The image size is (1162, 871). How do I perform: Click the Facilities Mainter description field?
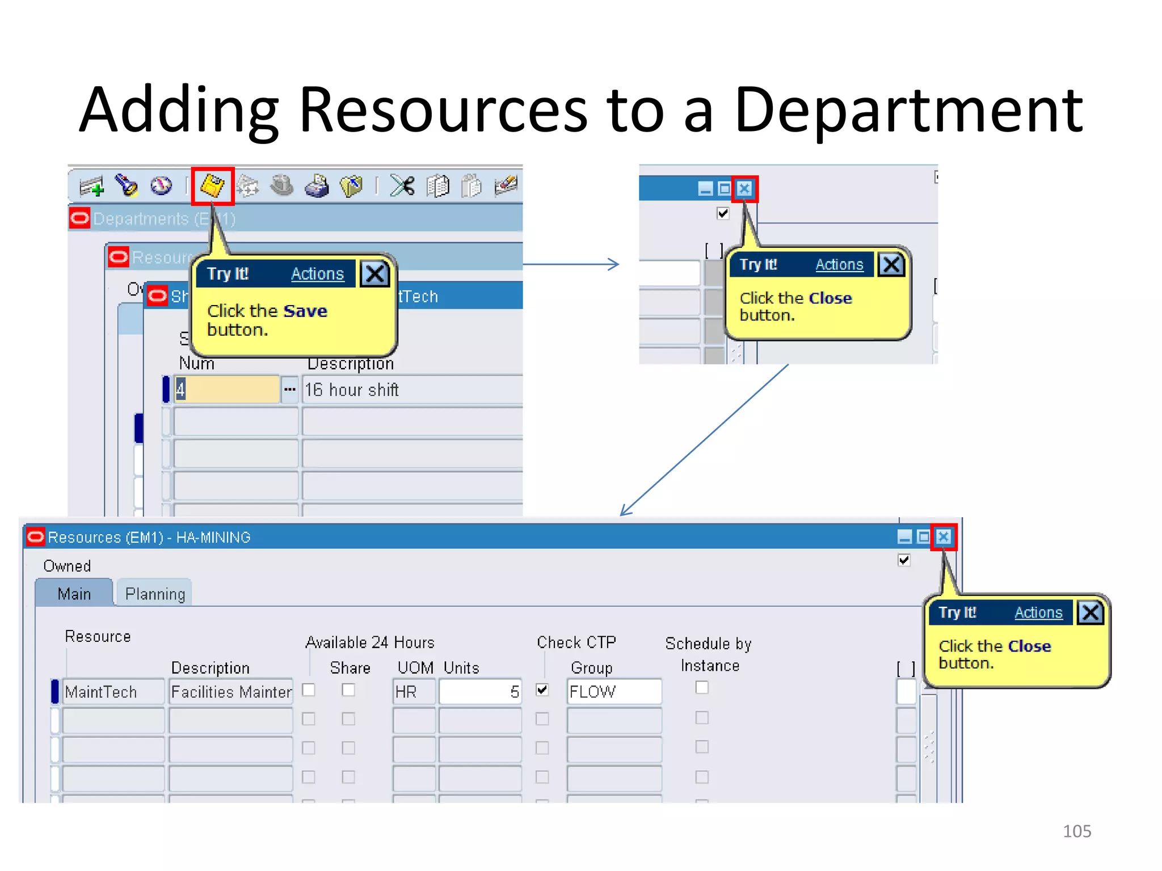click(231, 692)
